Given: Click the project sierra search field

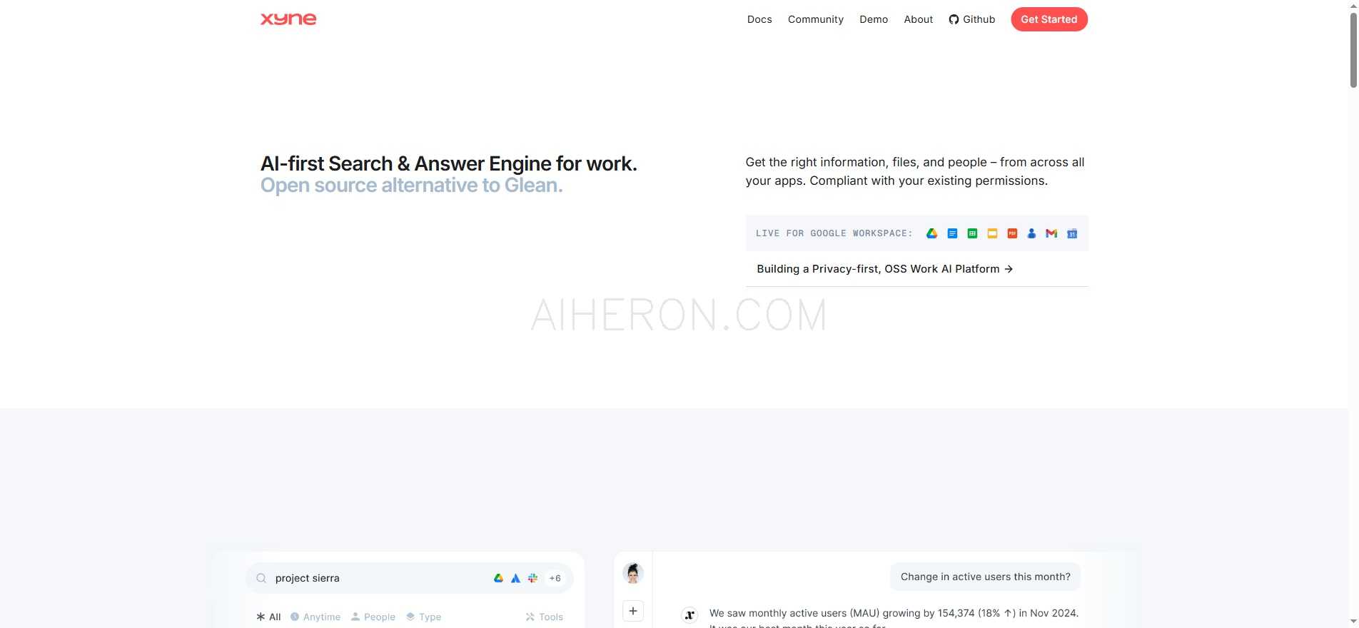Looking at the screenshot, I should (x=409, y=578).
